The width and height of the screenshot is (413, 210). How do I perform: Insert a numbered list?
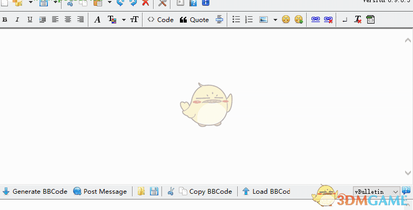click(249, 19)
